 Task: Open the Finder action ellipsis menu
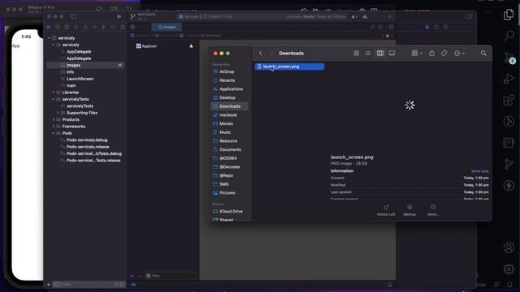pos(459,54)
